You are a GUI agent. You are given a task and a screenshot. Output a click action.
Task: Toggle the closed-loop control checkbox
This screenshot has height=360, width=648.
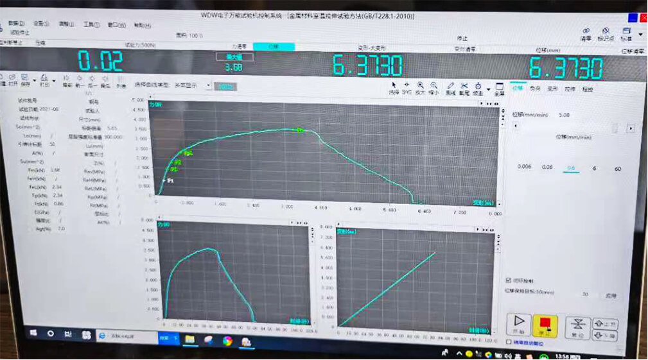509,280
